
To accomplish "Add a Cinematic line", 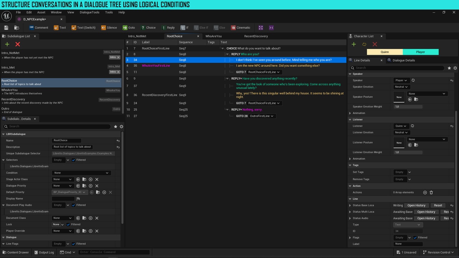I will point(241,28).
